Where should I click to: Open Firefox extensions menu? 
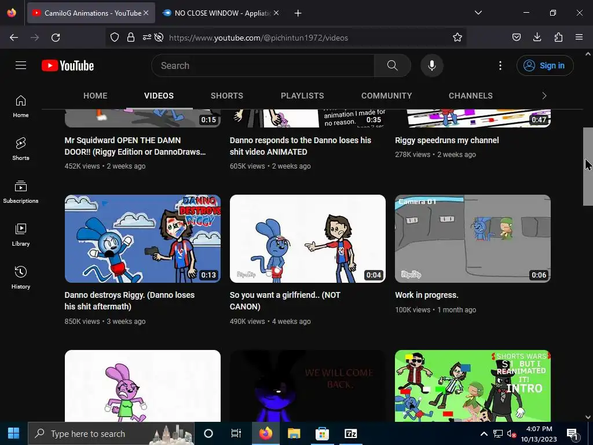click(558, 37)
